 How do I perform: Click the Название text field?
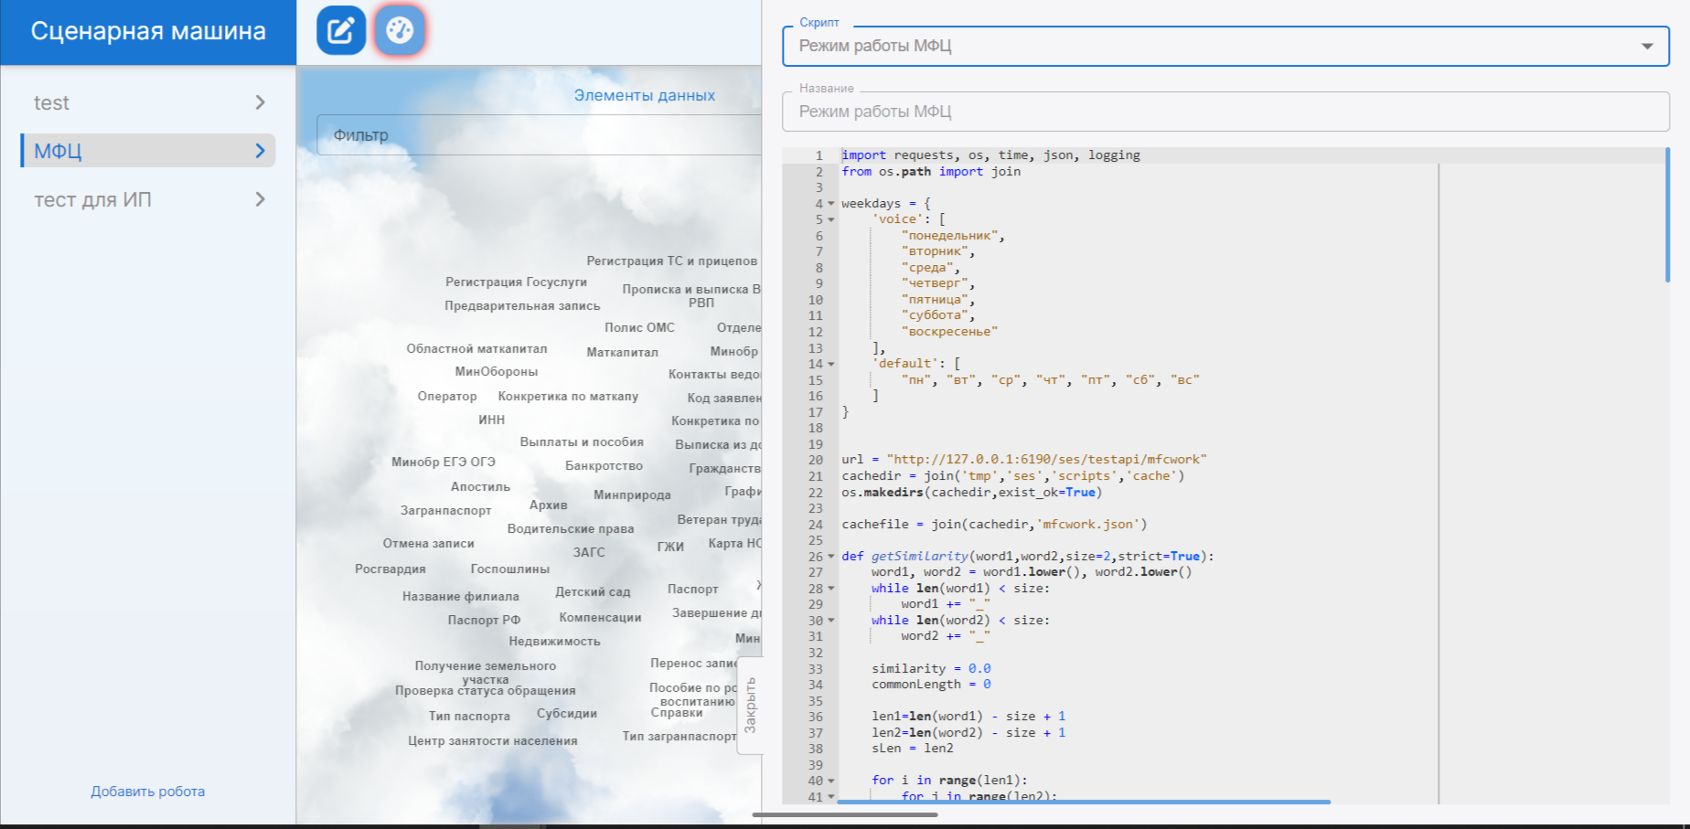[x=1225, y=112]
